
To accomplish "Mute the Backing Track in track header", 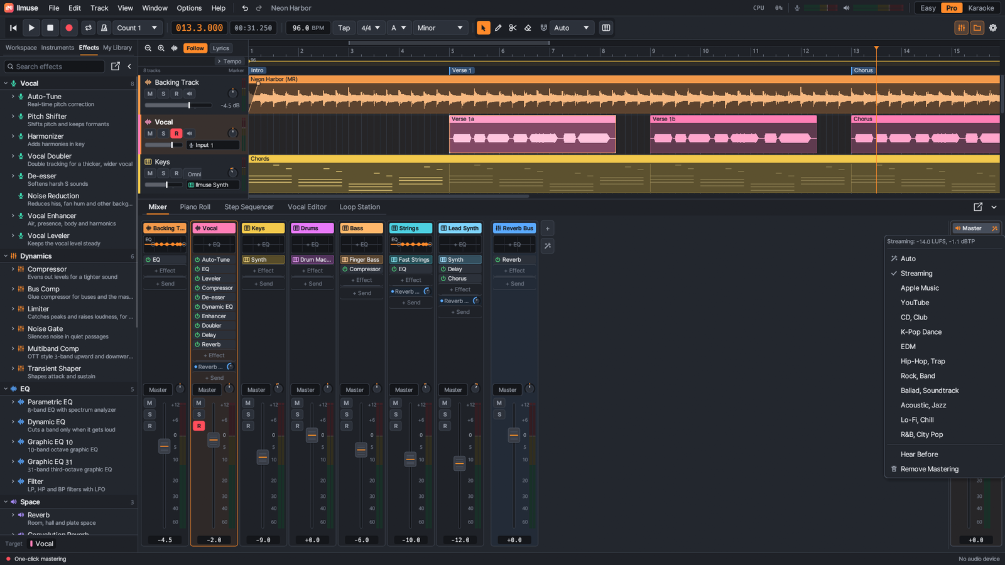I will 150,94.
